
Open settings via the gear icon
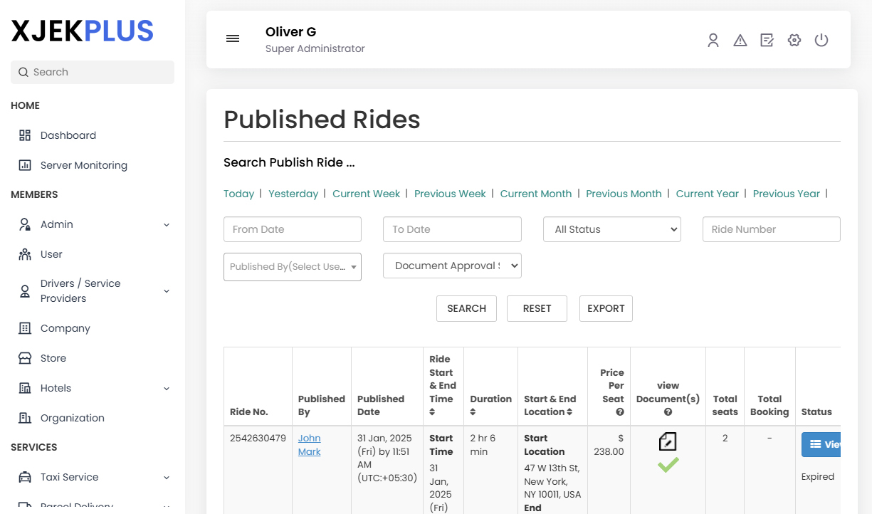[x=794, y=40]
